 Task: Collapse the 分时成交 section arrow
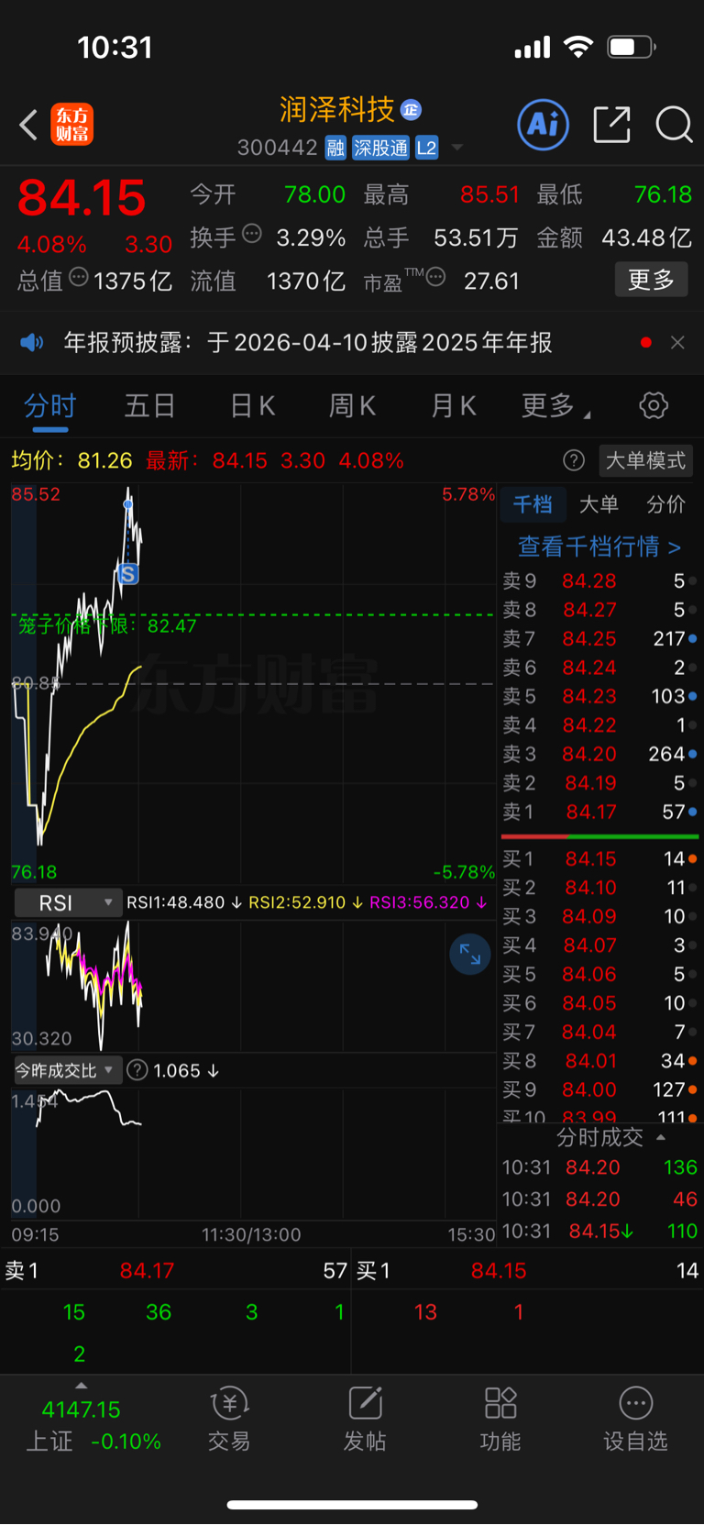pos(661,1137)
